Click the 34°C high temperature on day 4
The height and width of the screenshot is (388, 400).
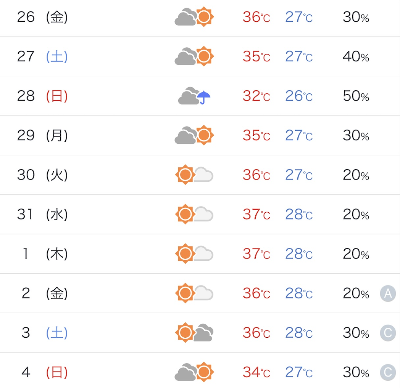coord(256,372)
